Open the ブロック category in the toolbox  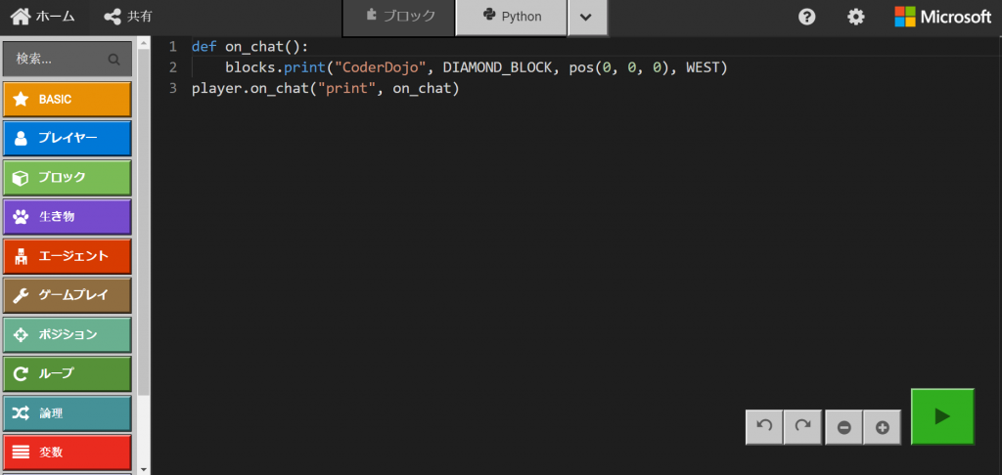click(x=68, y=178)
